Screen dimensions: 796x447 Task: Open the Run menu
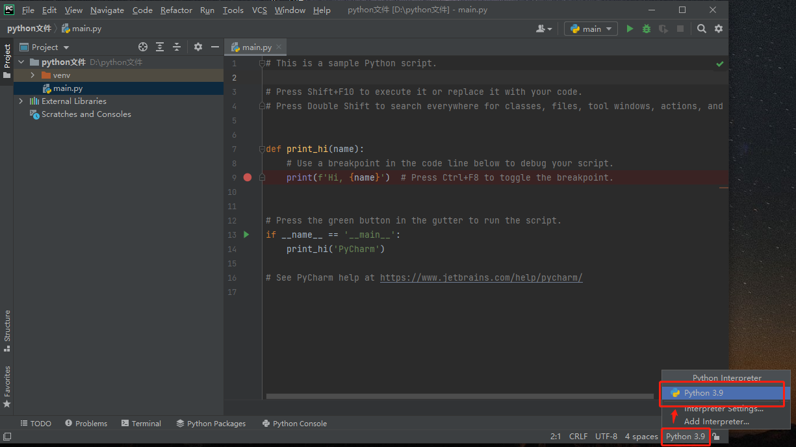(207, 10)
